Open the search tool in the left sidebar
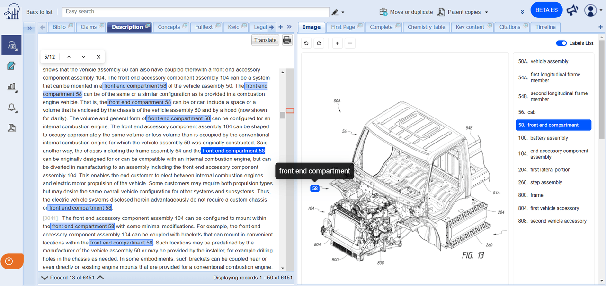 [x=11, y=45]
